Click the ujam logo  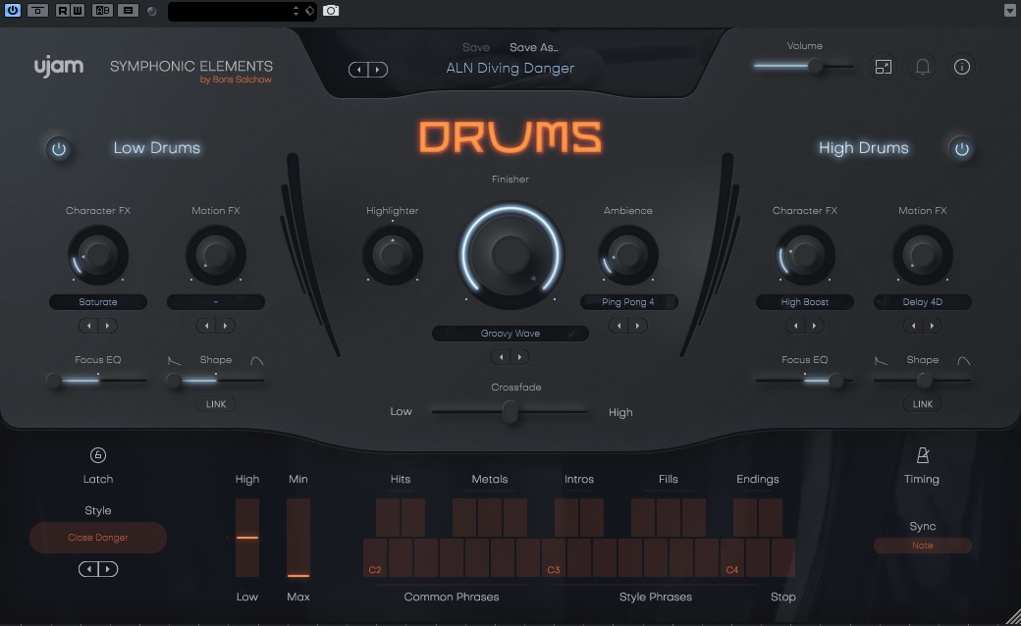click(x=59, y=67)
